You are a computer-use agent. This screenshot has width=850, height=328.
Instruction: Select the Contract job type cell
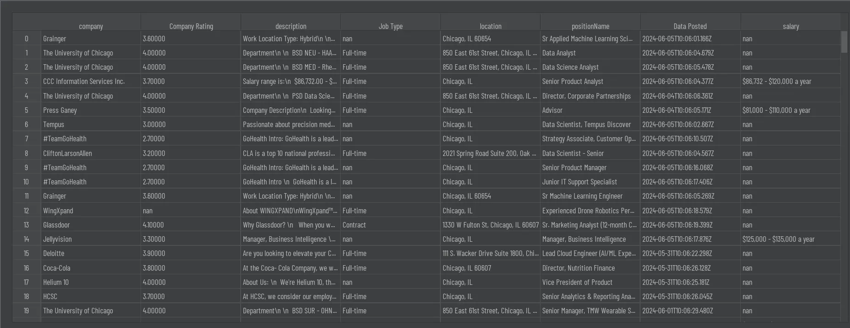tap(390, 225)
